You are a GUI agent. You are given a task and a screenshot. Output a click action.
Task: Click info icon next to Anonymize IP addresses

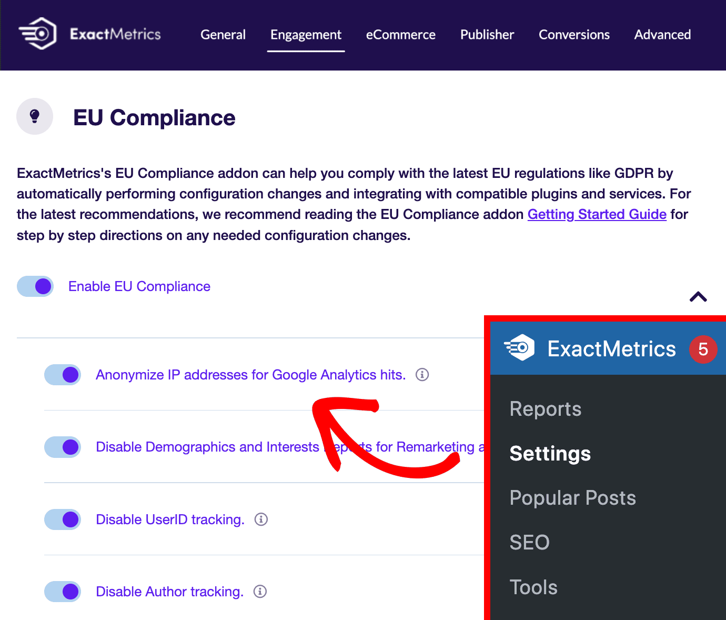click(422, 375)
